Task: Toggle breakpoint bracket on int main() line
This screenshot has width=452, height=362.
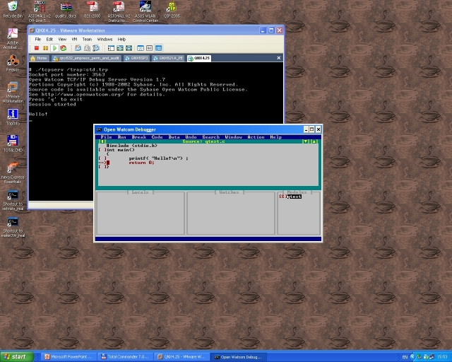Action: [101, 150]
